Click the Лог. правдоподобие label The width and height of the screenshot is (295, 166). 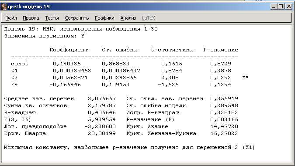[x=35, y=126]
